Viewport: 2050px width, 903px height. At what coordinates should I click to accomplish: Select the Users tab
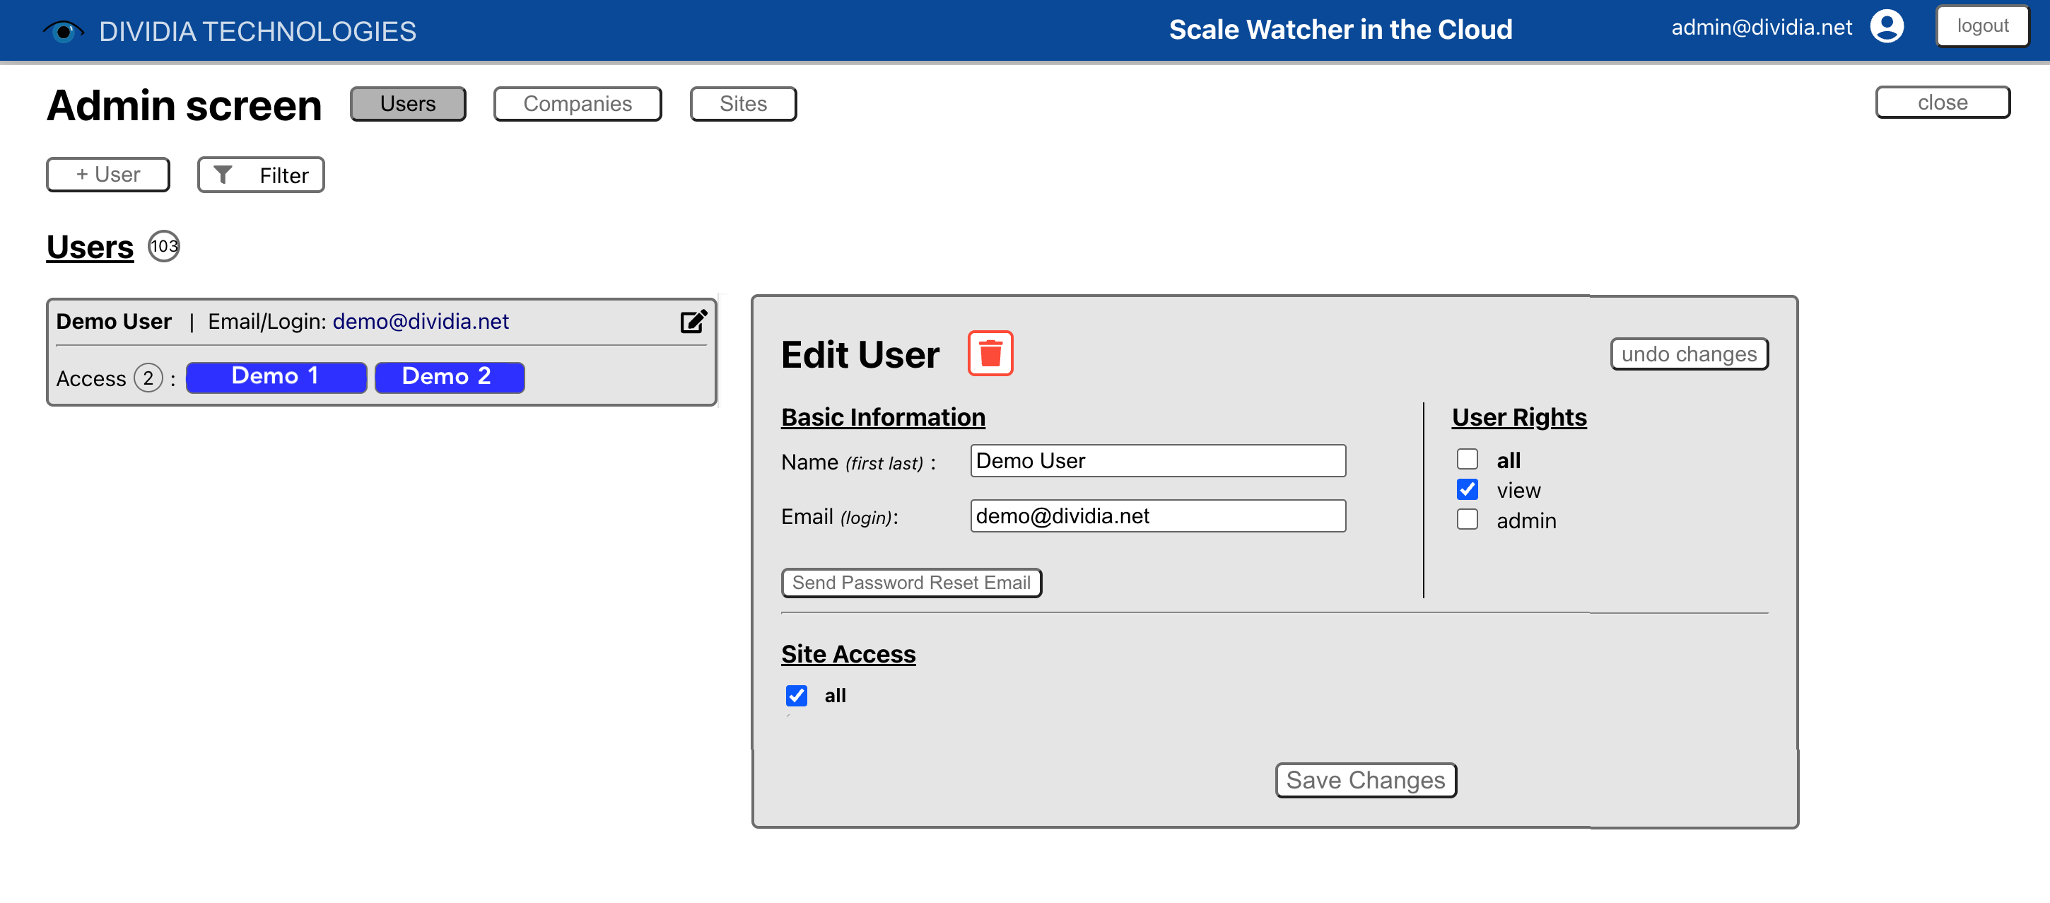pos(407,103)
